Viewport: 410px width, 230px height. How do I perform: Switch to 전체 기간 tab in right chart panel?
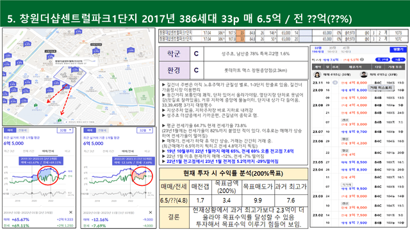click(x=108, y=151)
